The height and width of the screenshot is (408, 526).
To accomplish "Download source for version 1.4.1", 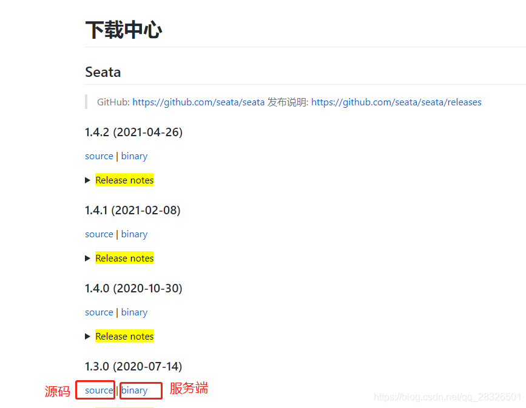I will [x=99, y=234].
